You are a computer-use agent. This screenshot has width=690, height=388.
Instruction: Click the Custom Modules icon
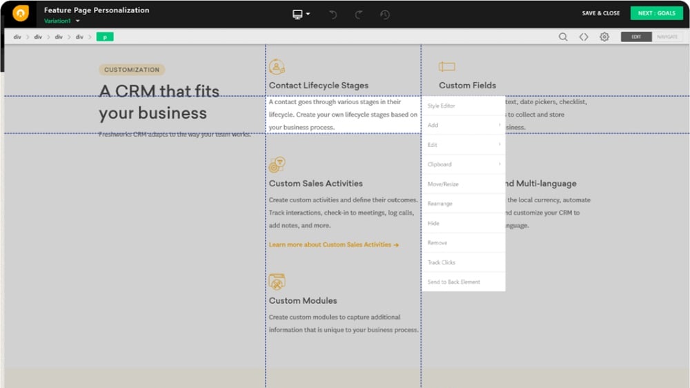tap(277, 282)
